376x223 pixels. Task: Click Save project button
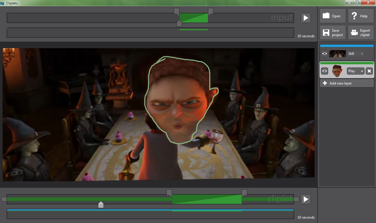(333, 33)
